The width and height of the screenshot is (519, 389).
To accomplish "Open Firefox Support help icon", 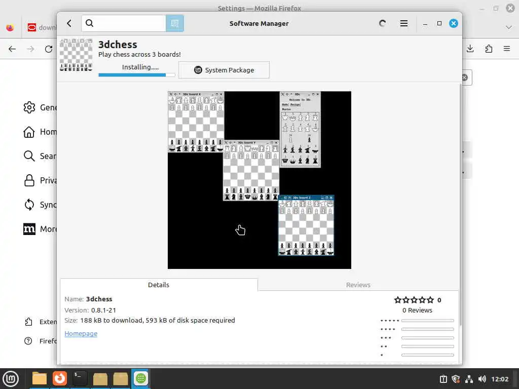I will tap(28, 341).
